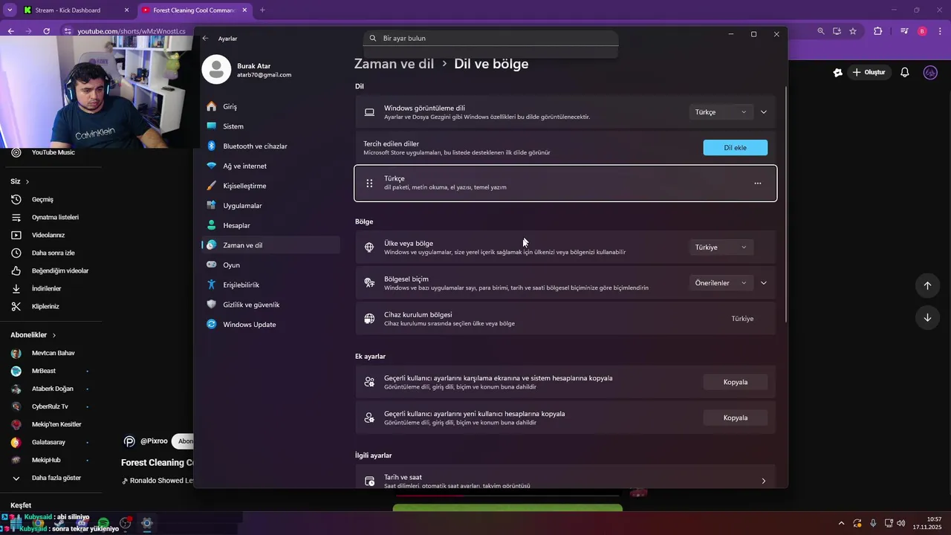This screenshot has width=951, height=535.
Task: Focus the Bir ayar bulun search field
Action: (x=490, y=38)
